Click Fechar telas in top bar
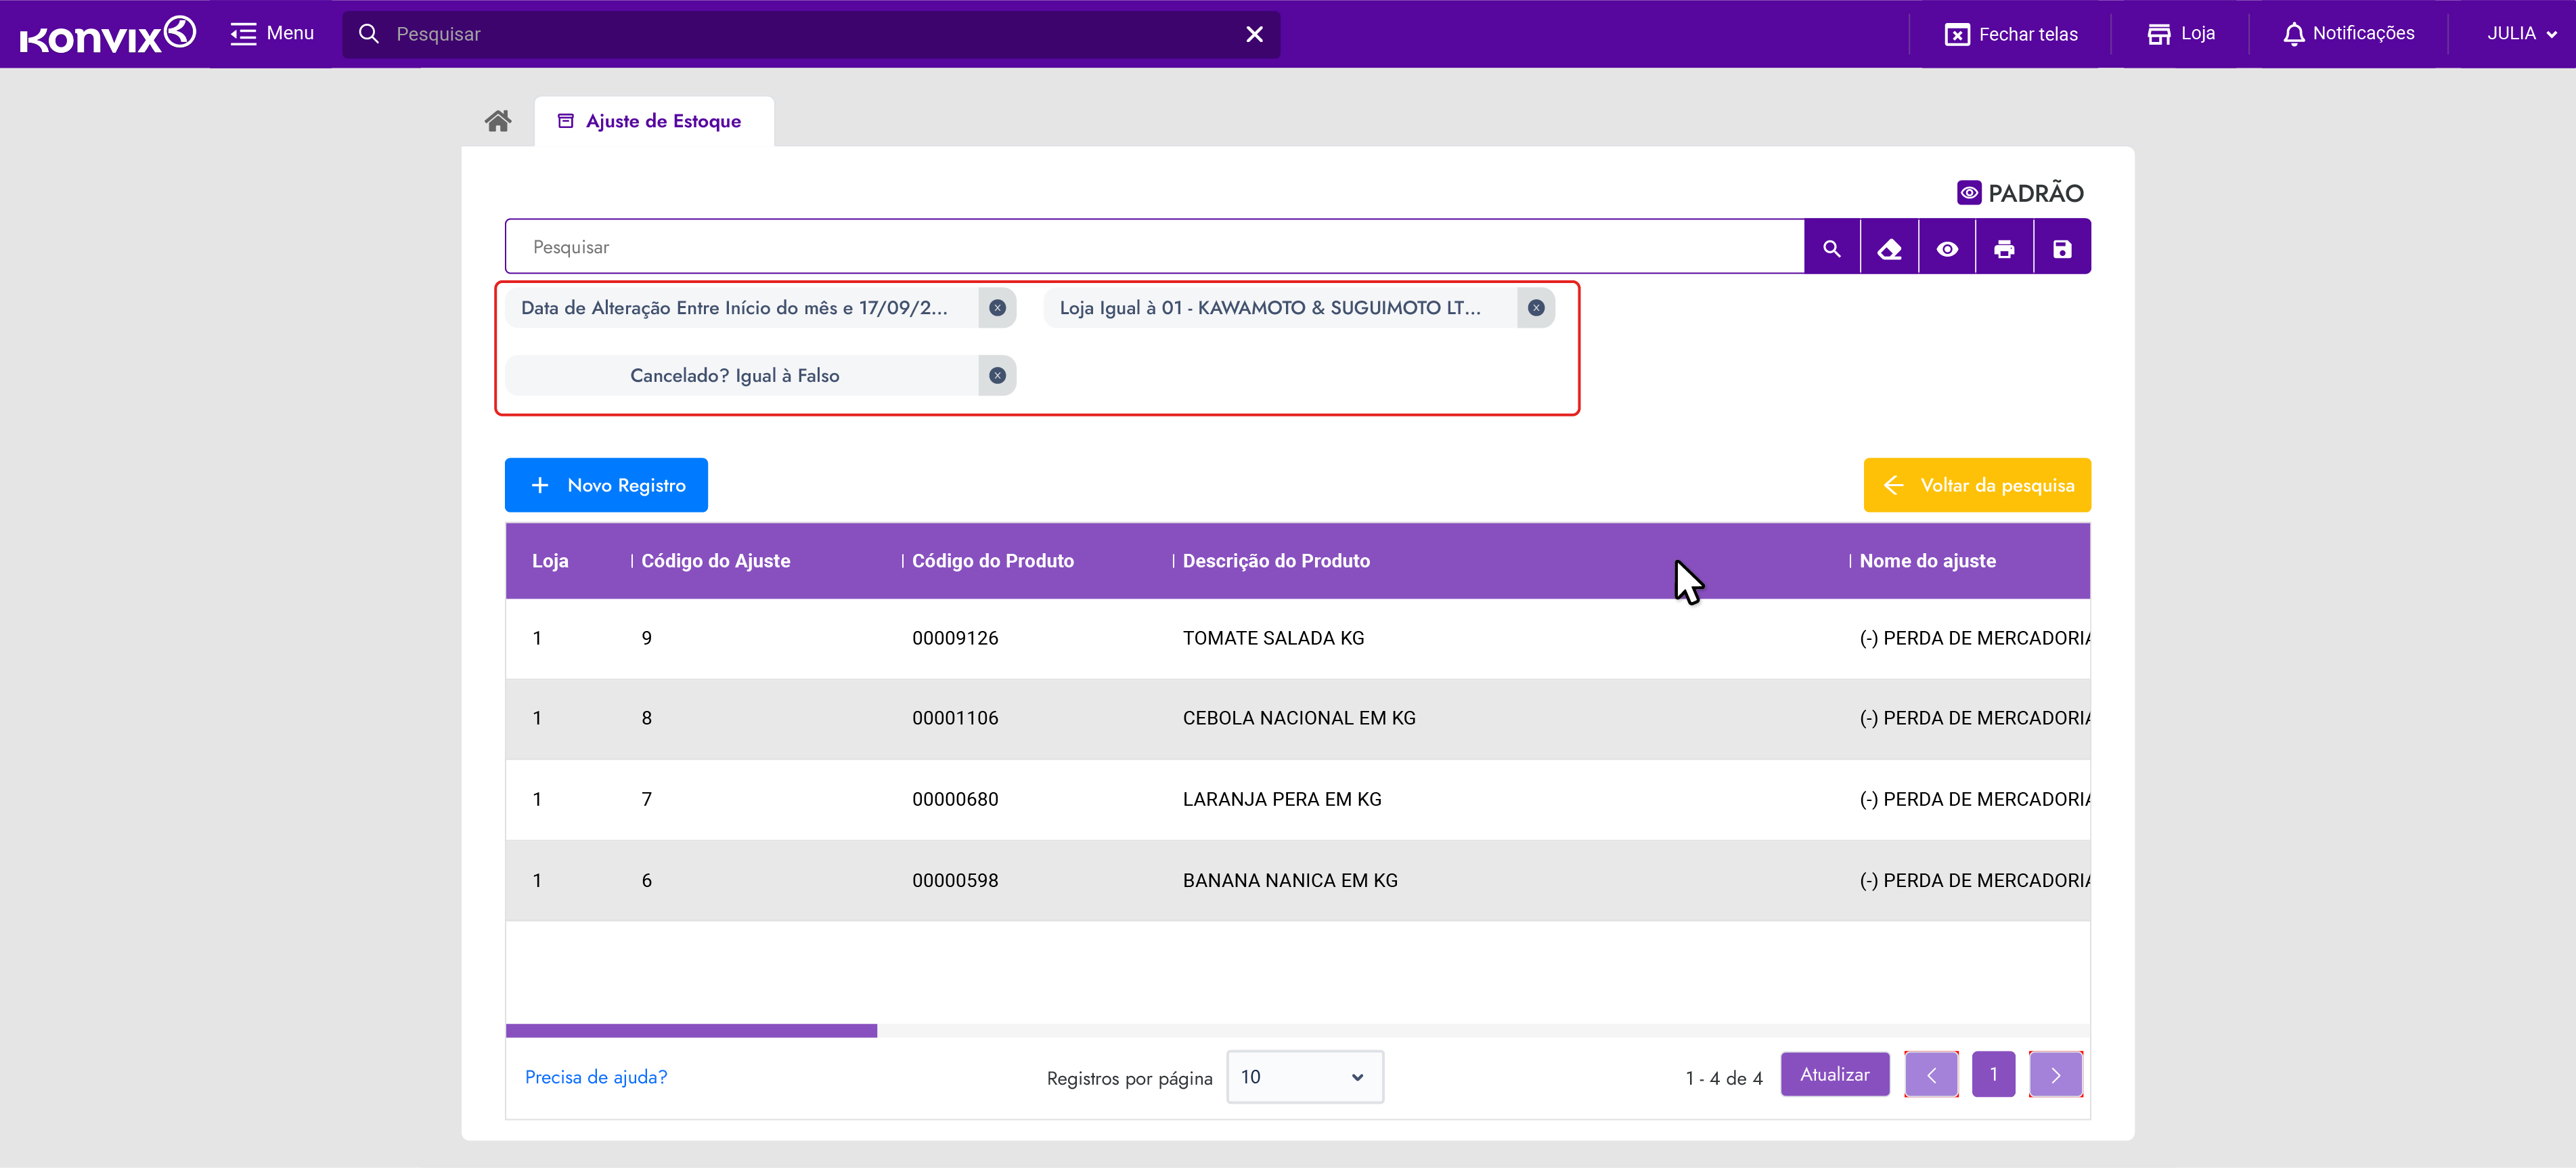 (x=2011, y=34)
